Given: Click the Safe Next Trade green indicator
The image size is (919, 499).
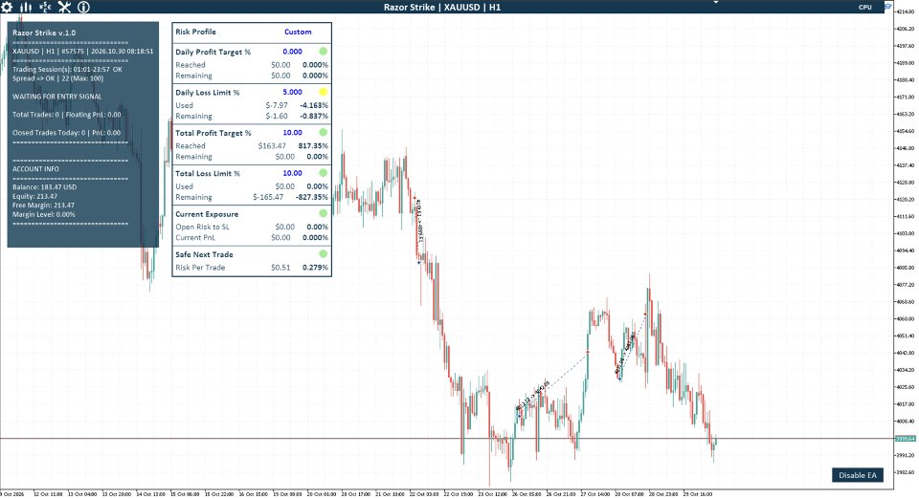Looking at the screenshot, I should click(x=323, y=254).
